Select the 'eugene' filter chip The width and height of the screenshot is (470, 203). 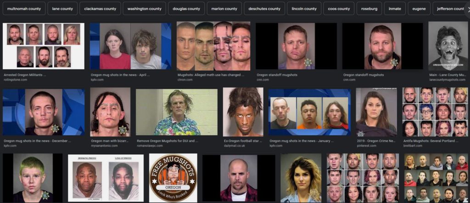pyautogui.click(x=419, y=9)
